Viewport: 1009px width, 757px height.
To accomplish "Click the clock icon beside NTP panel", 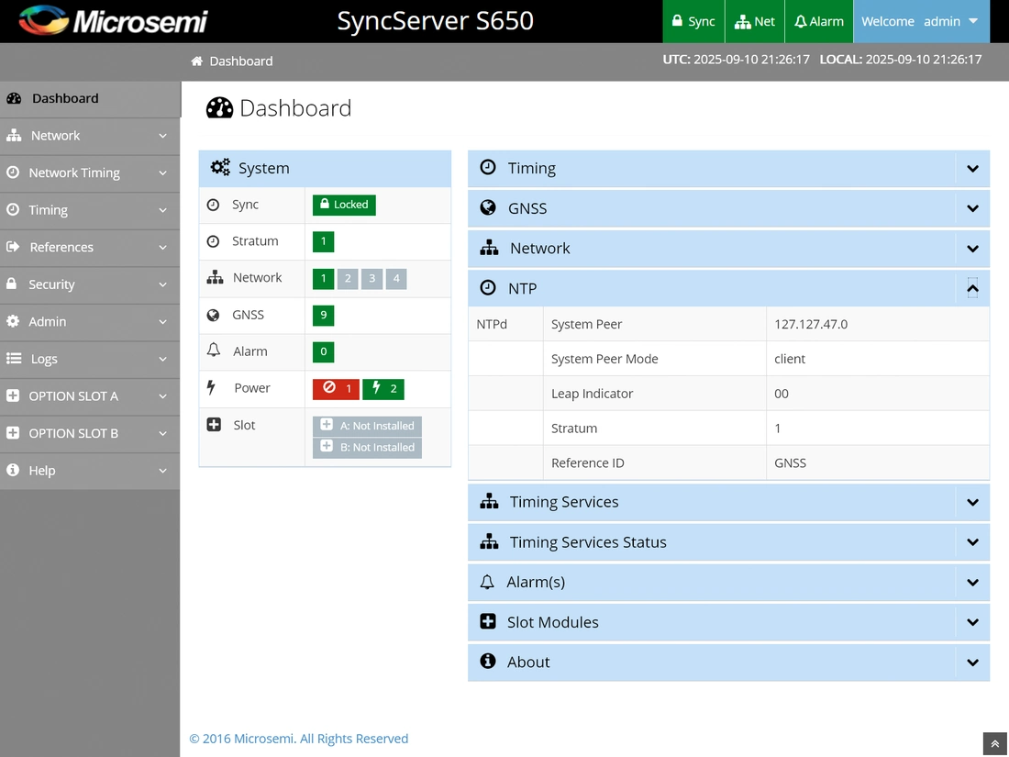I will (488, 288).
